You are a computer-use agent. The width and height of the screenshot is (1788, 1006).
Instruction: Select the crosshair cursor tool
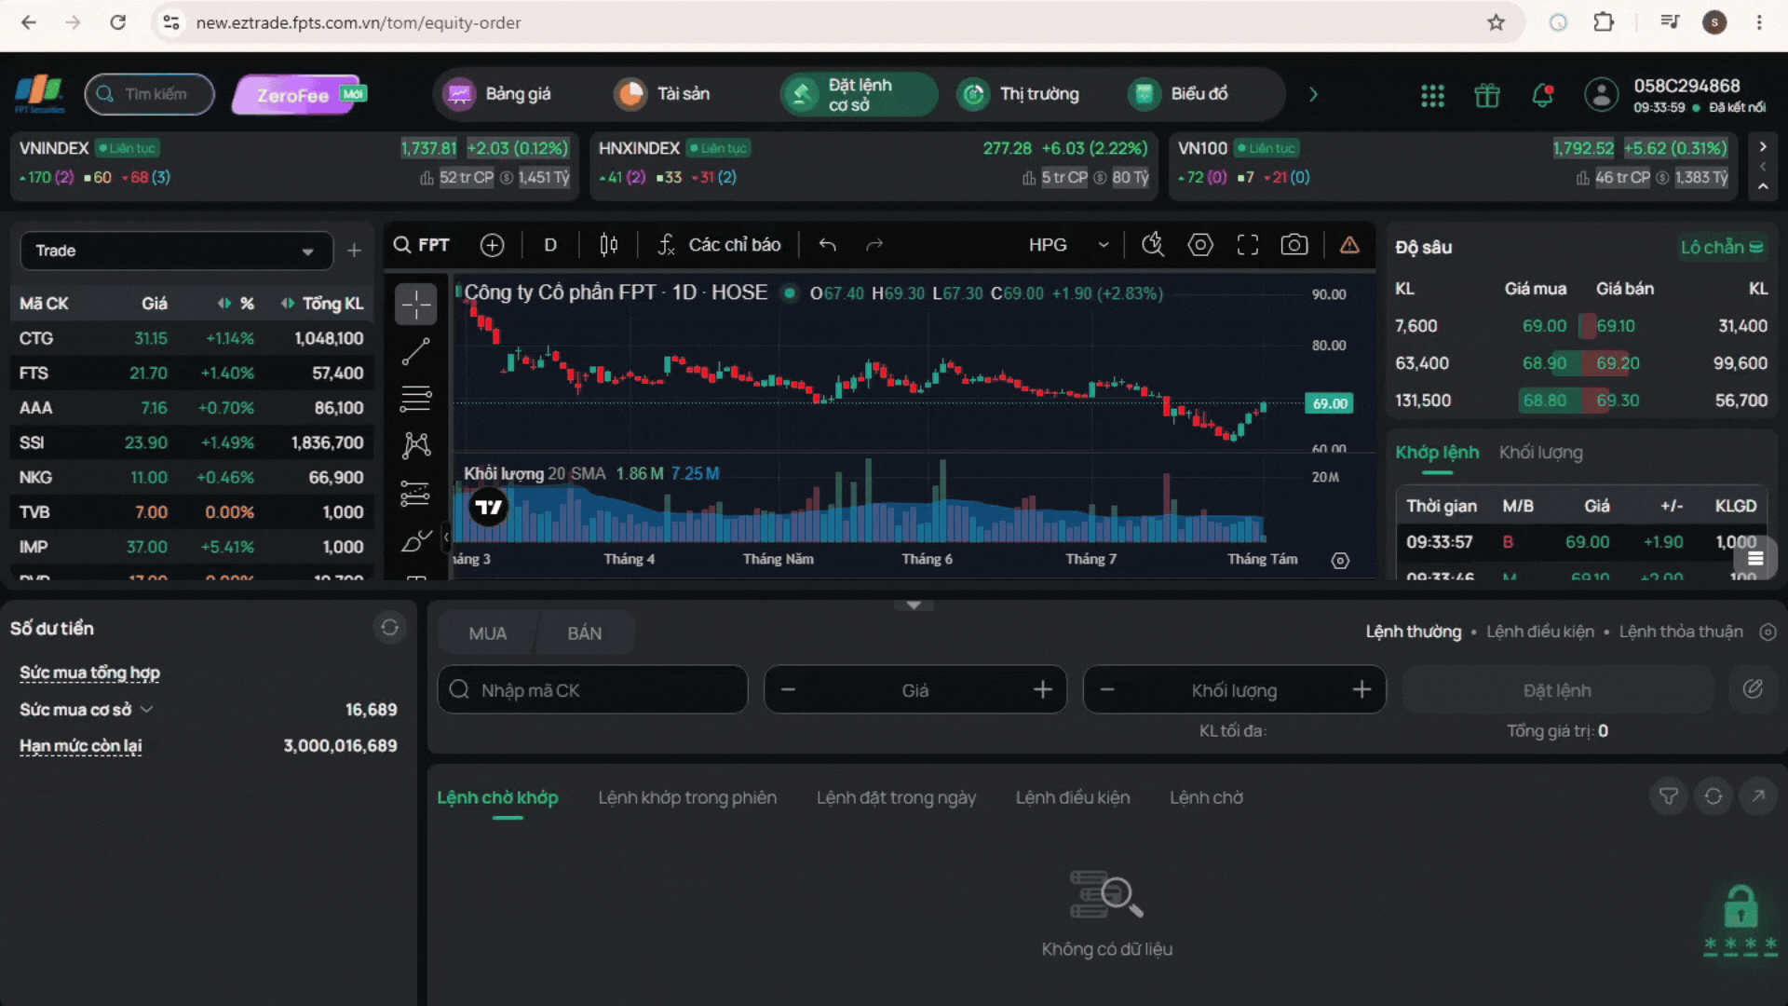coord(416,305)
